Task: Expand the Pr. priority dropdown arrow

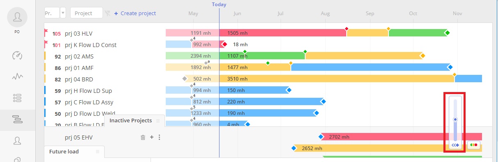Action: (x=63, y=13)
